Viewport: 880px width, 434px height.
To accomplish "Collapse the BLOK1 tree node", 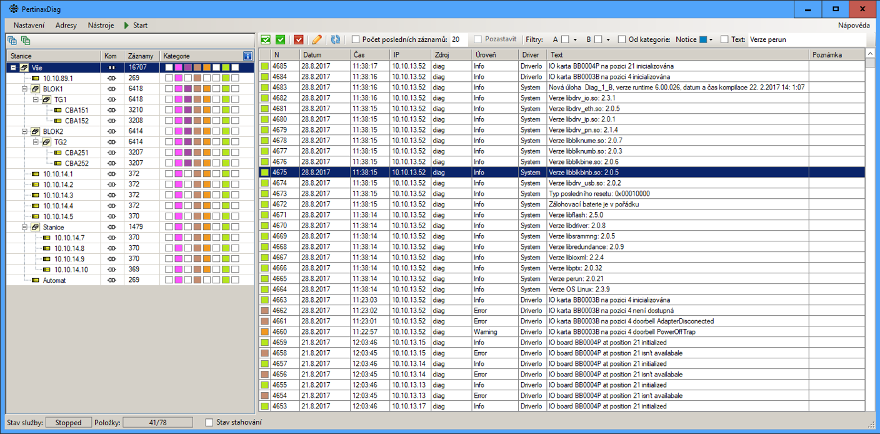I will pos(25,89).
